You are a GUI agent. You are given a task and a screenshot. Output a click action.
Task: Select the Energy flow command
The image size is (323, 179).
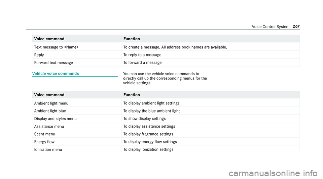coord(44,142)
